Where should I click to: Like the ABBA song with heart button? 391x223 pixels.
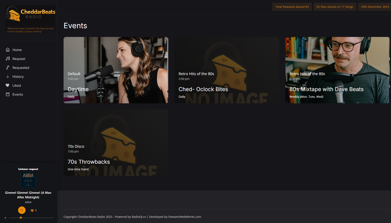click(32, 211)
